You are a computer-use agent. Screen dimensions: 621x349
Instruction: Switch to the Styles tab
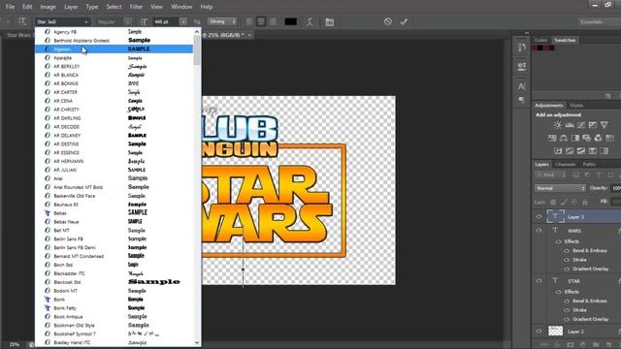pyautogui.click(x=576, y=106)
